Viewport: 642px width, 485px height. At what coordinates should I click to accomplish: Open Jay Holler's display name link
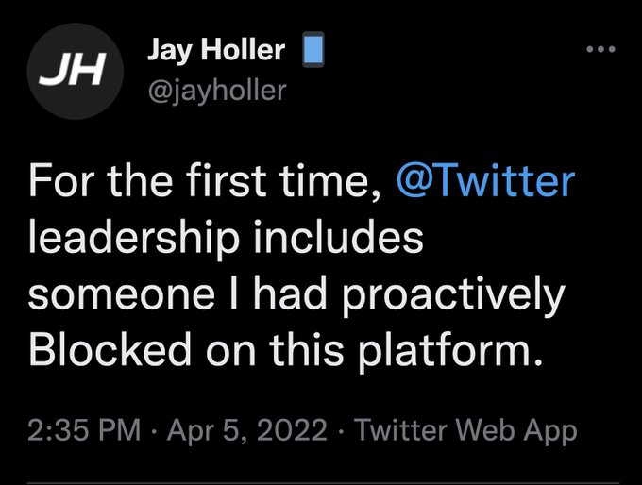click(215, 50)
